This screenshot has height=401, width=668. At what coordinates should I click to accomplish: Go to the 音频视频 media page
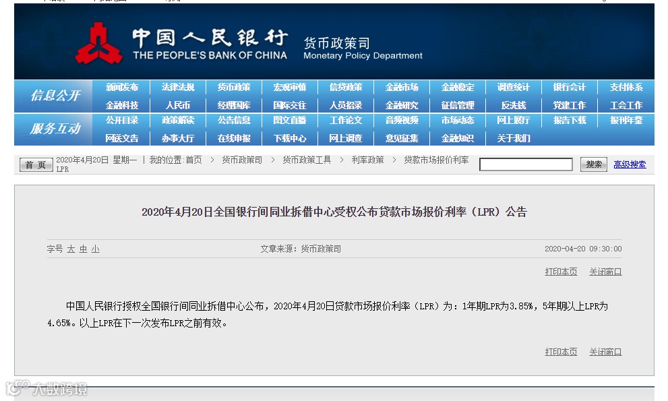tap(402, 120)
